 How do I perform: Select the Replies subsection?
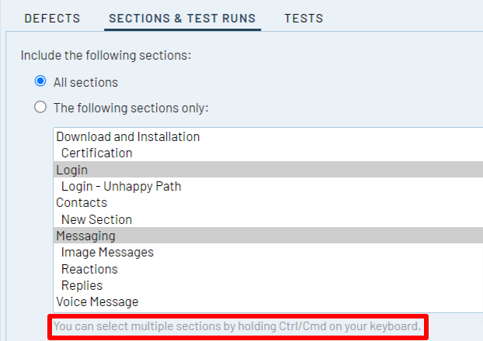coord(82,285)
